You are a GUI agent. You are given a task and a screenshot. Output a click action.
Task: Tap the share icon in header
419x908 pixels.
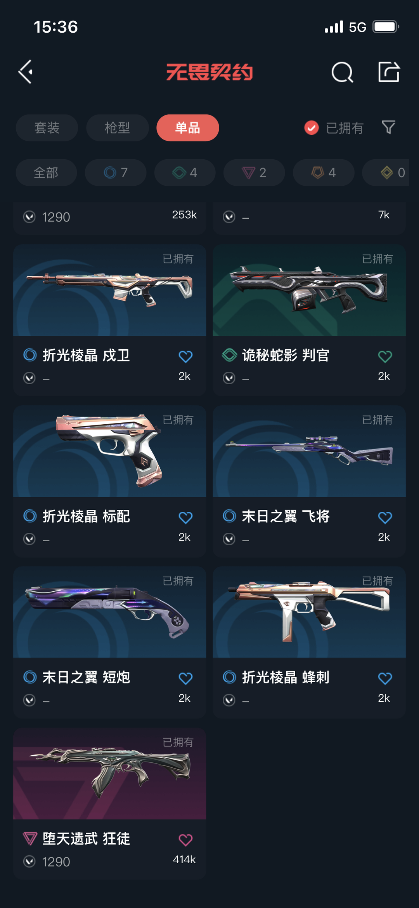[389, 72]
